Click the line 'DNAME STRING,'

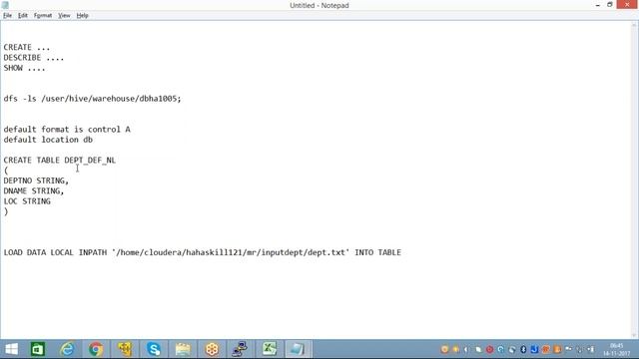34,190
